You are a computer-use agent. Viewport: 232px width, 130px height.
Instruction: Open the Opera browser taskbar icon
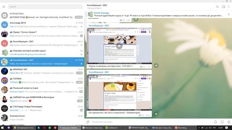pyautogui.click(x=44, y=127)
